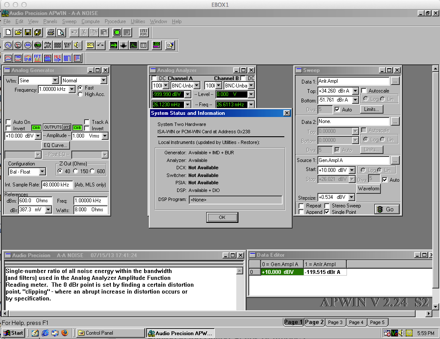The width and height of the screenshot is (440, 339).
Task: Open the Utilities menu
Action: [x=138, y=21]
